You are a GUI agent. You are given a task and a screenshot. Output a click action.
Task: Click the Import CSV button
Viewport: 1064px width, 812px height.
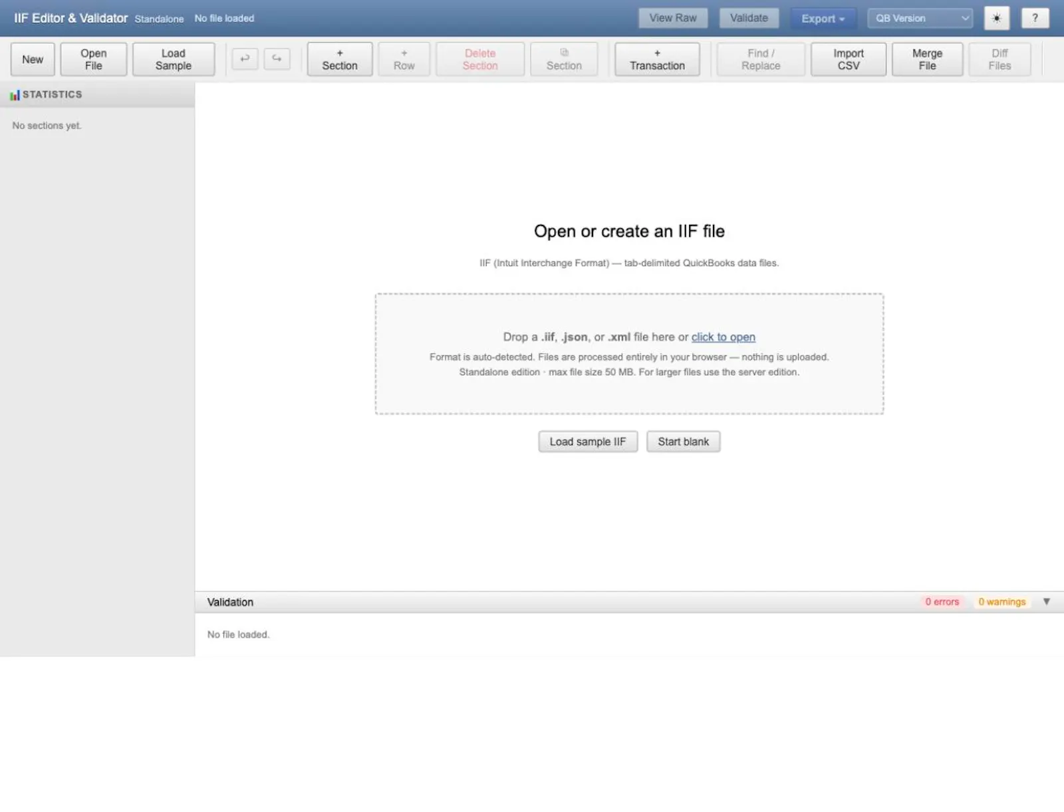(x=849, y=59)
